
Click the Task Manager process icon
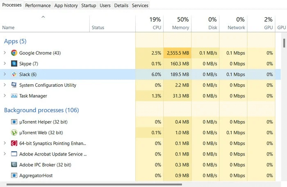(14, 96)
